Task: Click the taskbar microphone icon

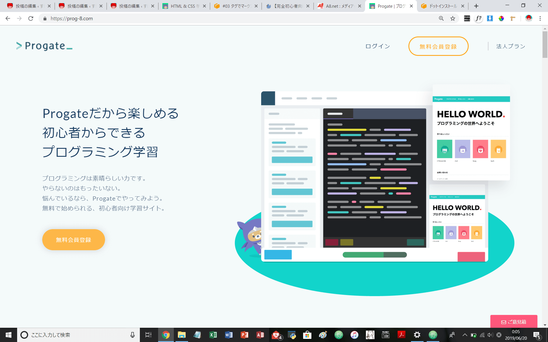Action: (132, 335)
